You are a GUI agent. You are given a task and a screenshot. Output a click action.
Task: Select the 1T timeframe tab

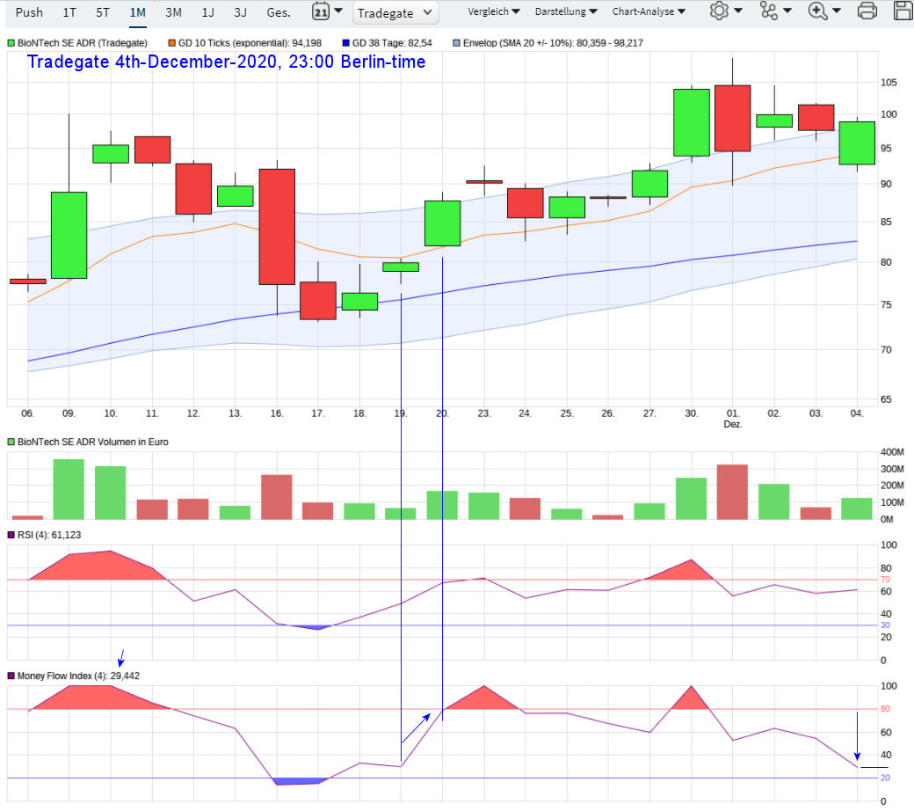69,12
